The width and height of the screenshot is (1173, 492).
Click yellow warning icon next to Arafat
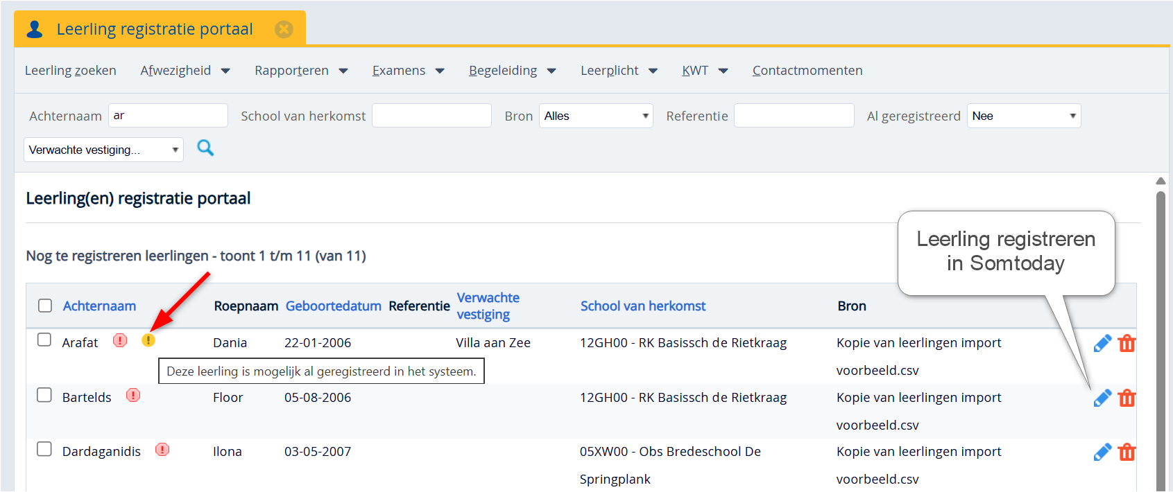[148, 340]
